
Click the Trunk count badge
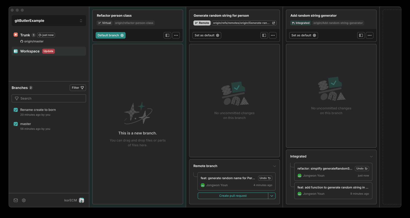34,35
